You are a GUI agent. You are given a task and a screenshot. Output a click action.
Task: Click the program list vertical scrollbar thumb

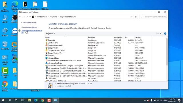[x=167, y=51]
